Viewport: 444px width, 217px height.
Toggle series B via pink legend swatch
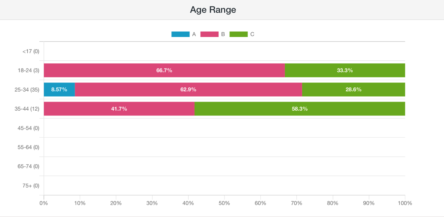click(209, 34)
